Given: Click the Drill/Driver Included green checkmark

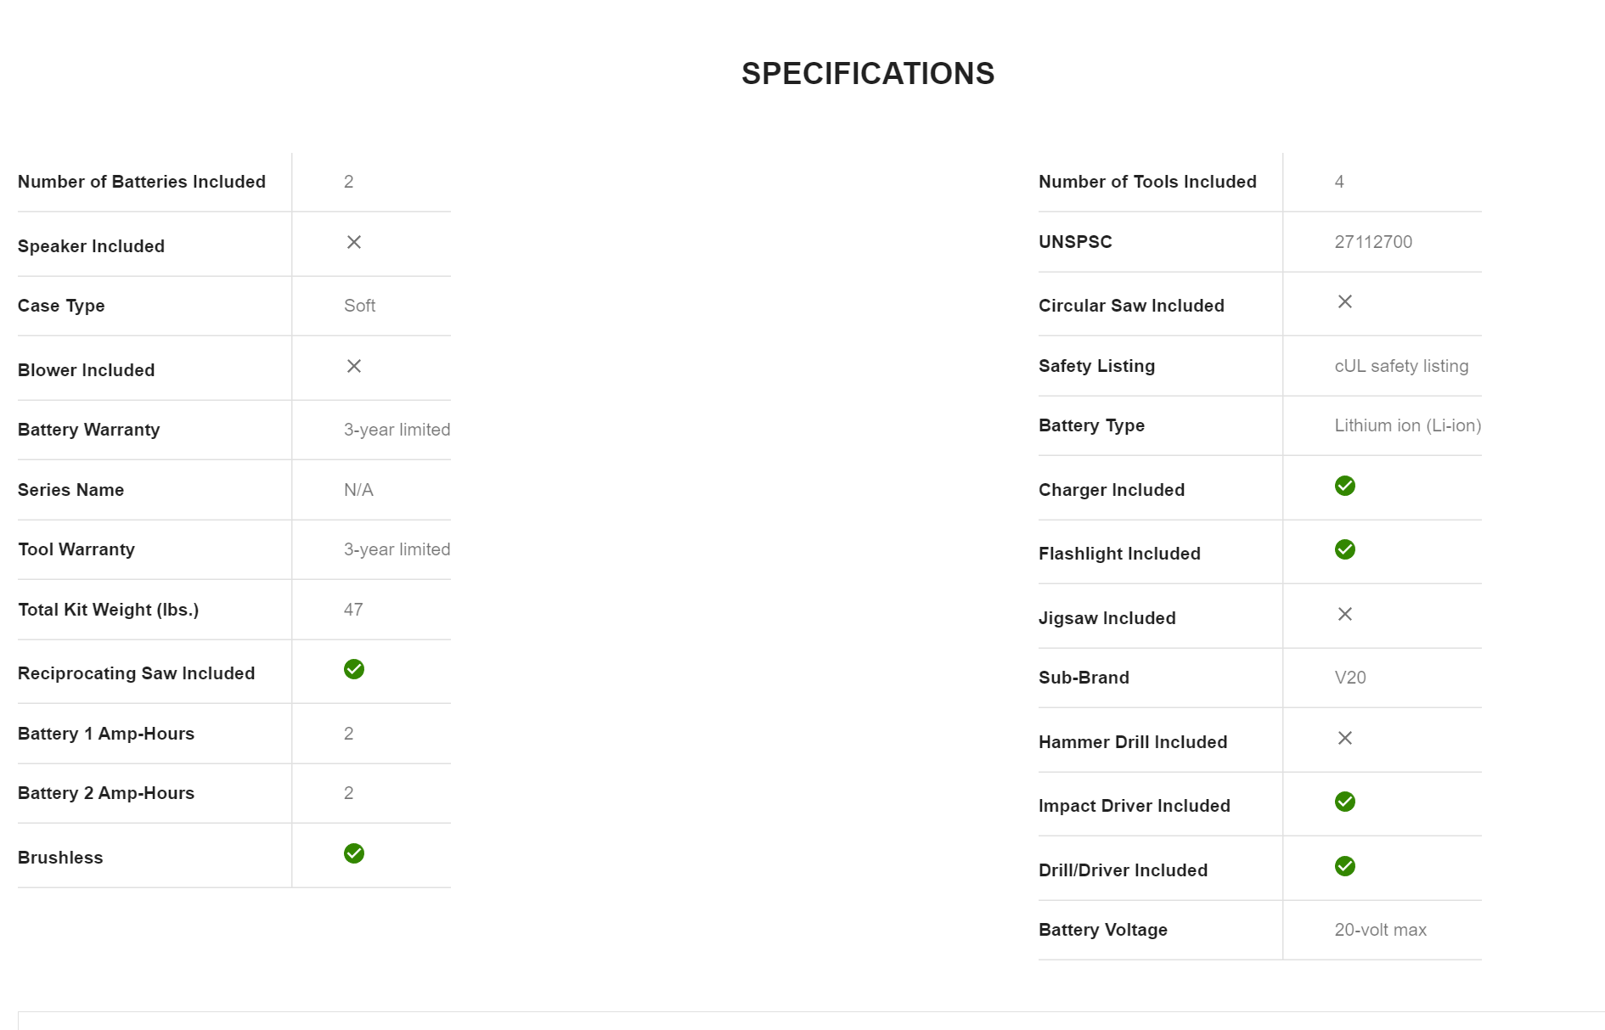Looking at the screenshot, I should pos(1345,866).
